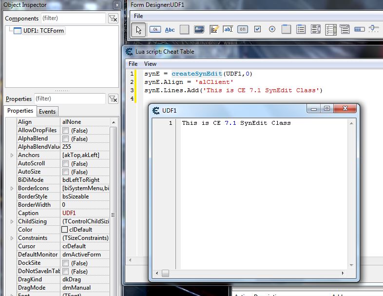Screen dimensions: 383x296
Task: Enable the AlphaBlend checkbox
Action: point(65,139)
